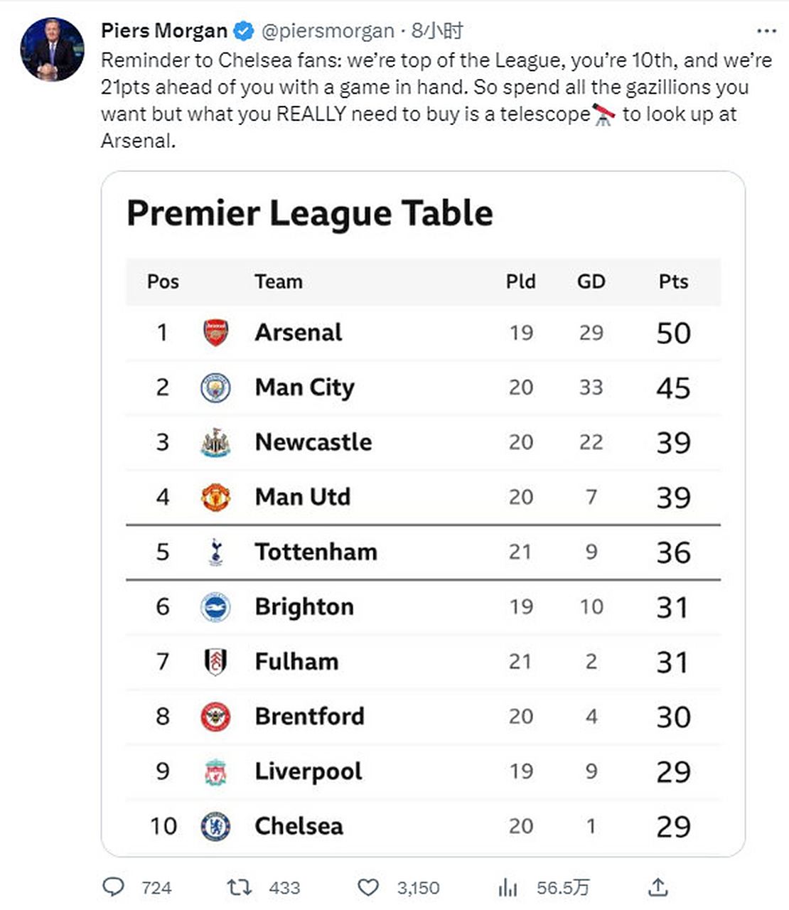
Task: Click Piers Morgan's profile avatar
Action: (x=52, y=50)
